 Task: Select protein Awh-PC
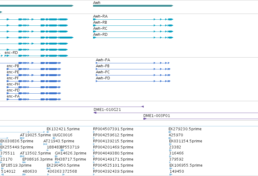(133, 75)
